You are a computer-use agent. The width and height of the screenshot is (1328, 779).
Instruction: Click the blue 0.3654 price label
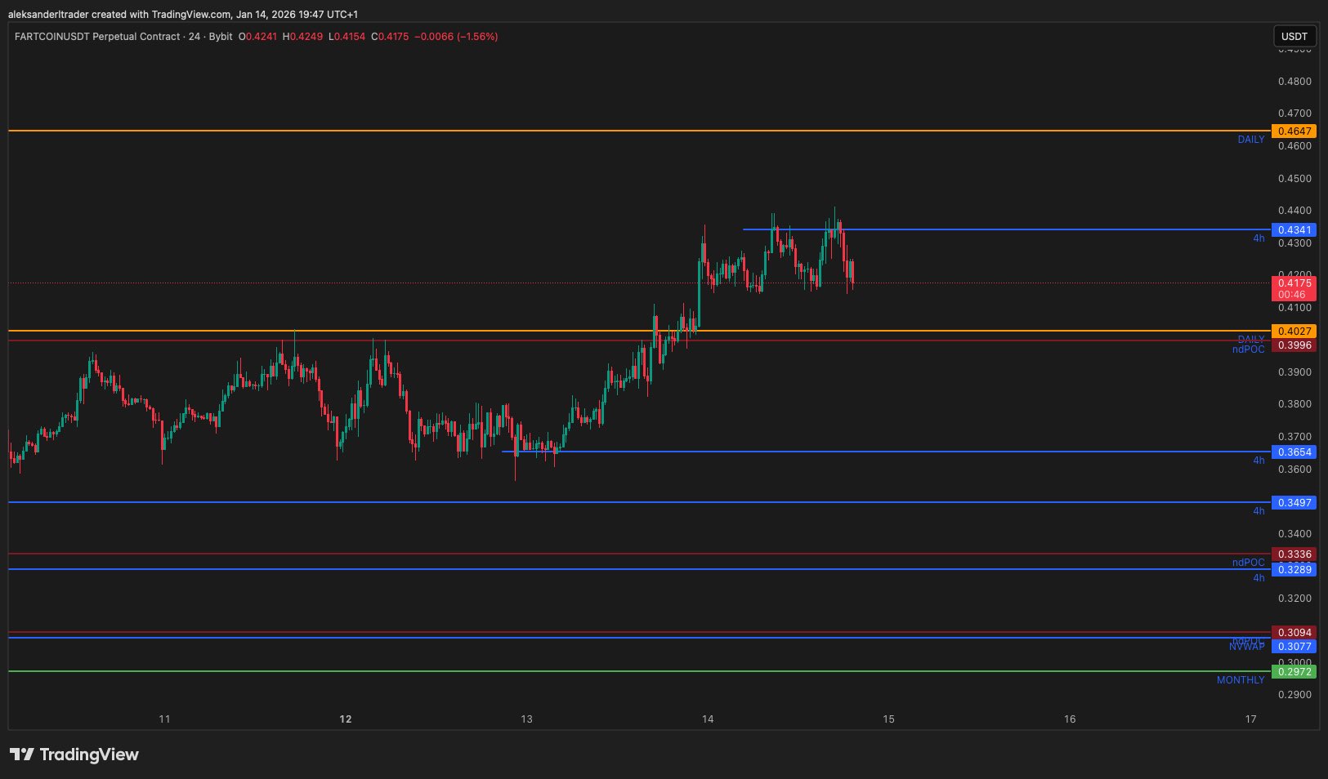click(x=1294, y=452)
